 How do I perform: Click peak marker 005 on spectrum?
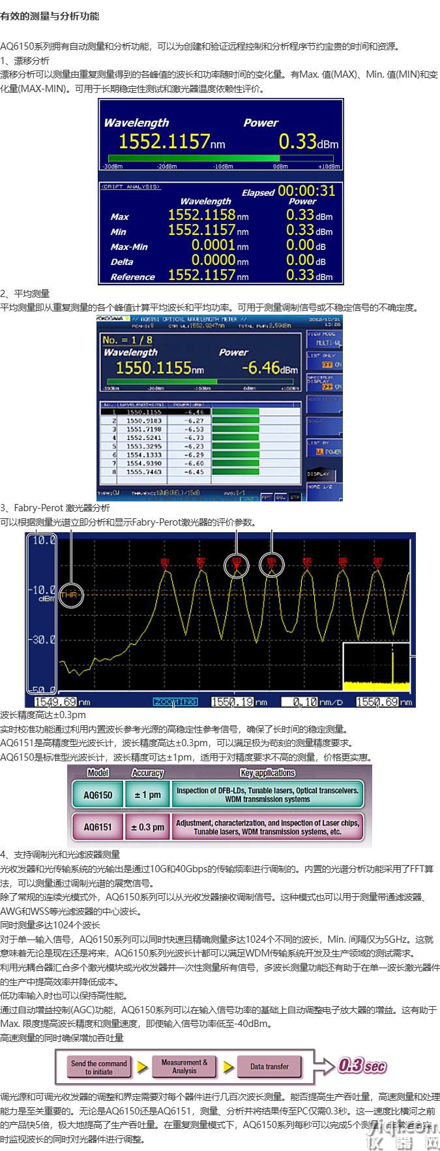coord(307,562)
